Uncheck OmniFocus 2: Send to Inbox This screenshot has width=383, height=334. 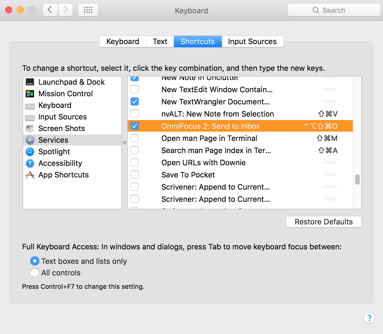135,126
